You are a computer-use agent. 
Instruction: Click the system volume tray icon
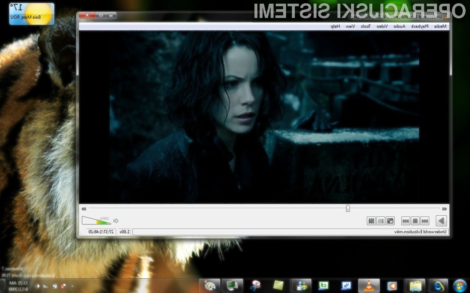pyautogui.click(x=37, y=286)
